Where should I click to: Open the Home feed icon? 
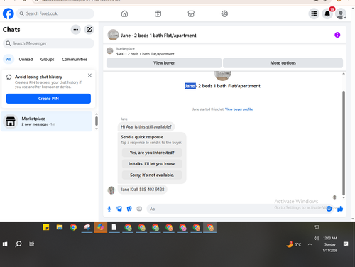[x=124, y=13]
